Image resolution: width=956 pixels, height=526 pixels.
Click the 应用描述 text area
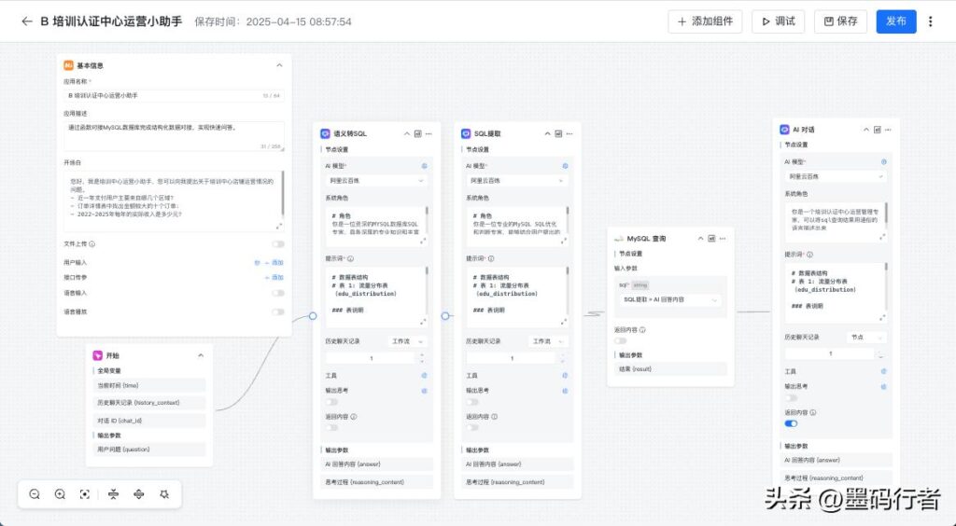pos(175,134)
